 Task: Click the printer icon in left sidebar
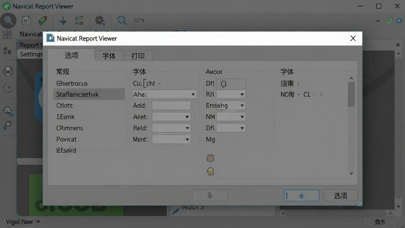point(8,71)
